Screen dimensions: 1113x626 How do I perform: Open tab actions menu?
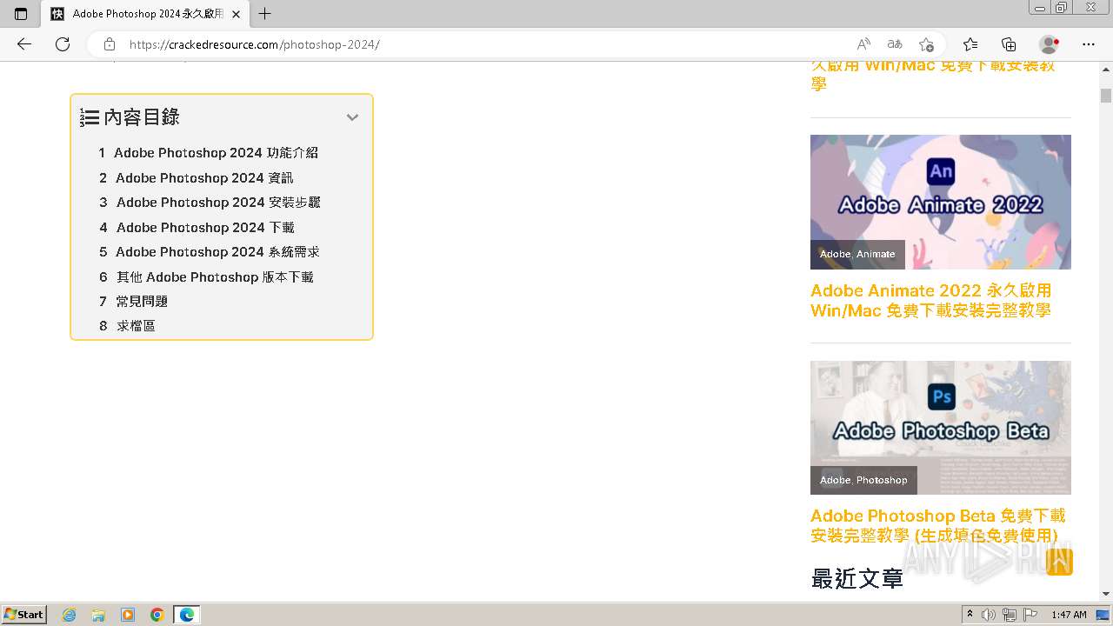click(x=21, y=14)
